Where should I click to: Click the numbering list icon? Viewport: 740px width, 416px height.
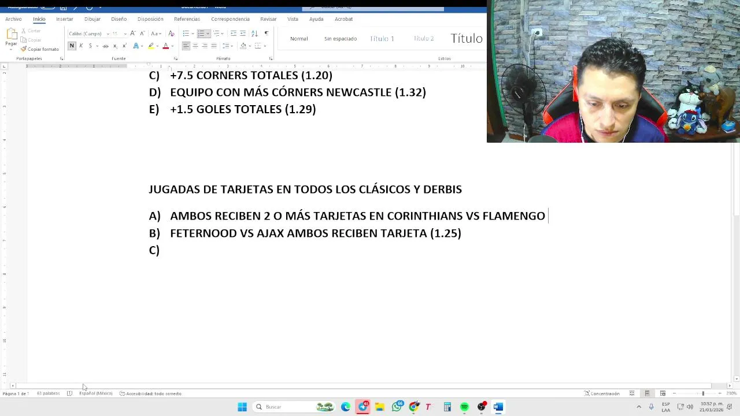201,34
